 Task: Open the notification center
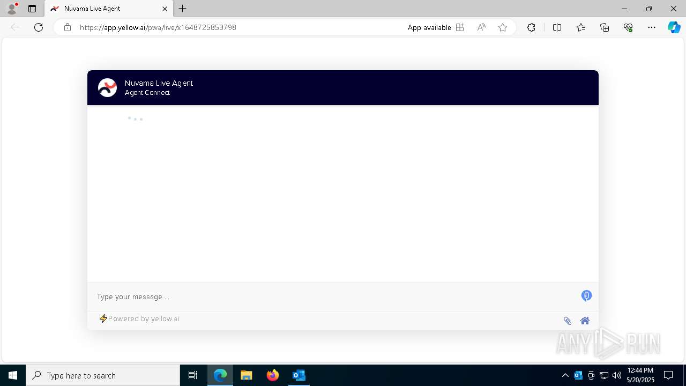tap(668, 375)
